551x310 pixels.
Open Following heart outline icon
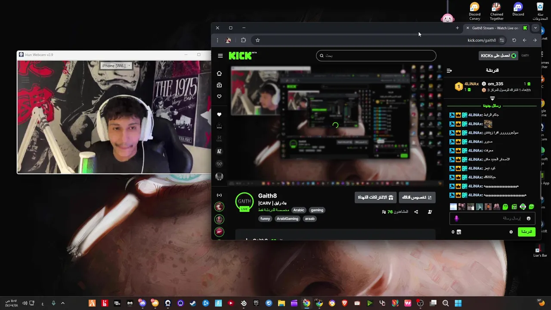click(x=219, y=96)
